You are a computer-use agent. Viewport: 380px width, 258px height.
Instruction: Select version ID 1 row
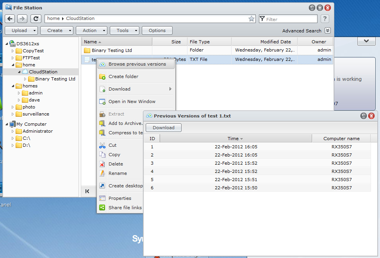(x=257, y=147)
